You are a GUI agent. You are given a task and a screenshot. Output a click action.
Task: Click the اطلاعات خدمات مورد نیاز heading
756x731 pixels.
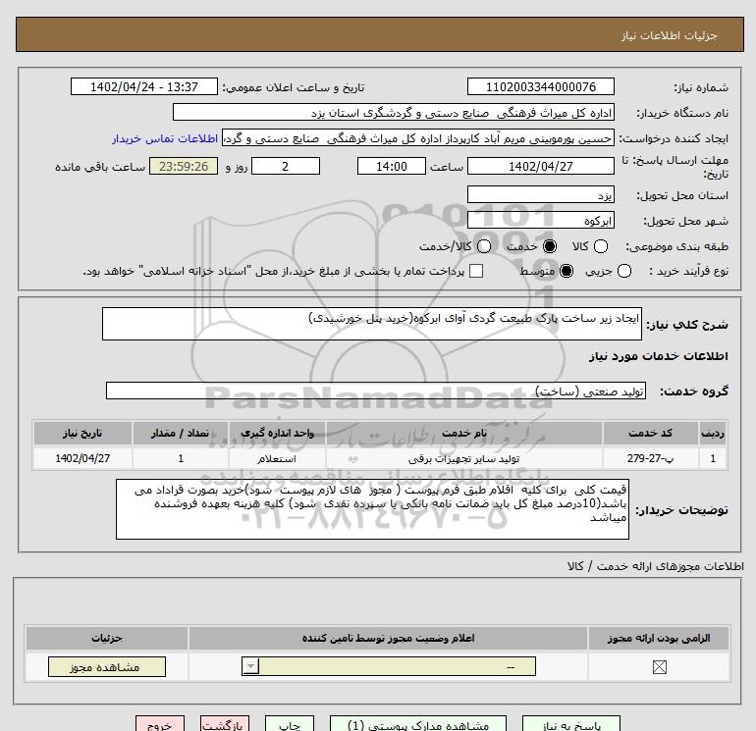(x=658, y=356)
